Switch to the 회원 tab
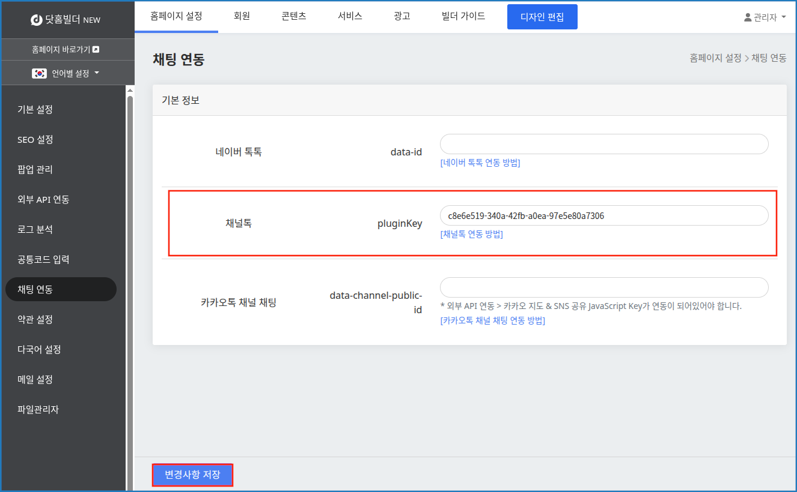This screenshot has width=797, height=492. pyautogui.click(x=242, y=16)
